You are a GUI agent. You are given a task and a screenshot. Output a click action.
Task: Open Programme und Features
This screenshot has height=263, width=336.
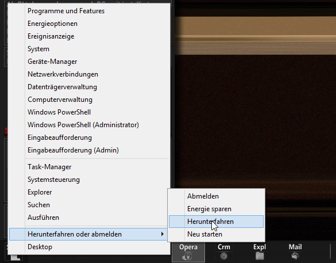89,11
